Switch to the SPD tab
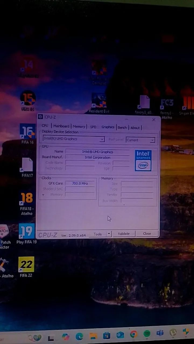This screenshot has height=344, width=194. point(93,127)
